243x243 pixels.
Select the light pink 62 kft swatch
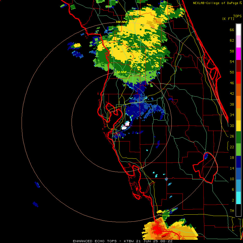pos(238,41)
